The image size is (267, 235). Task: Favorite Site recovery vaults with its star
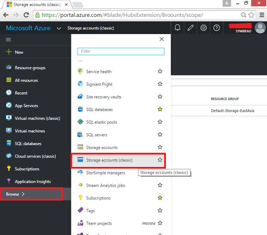tap(160, 96)
